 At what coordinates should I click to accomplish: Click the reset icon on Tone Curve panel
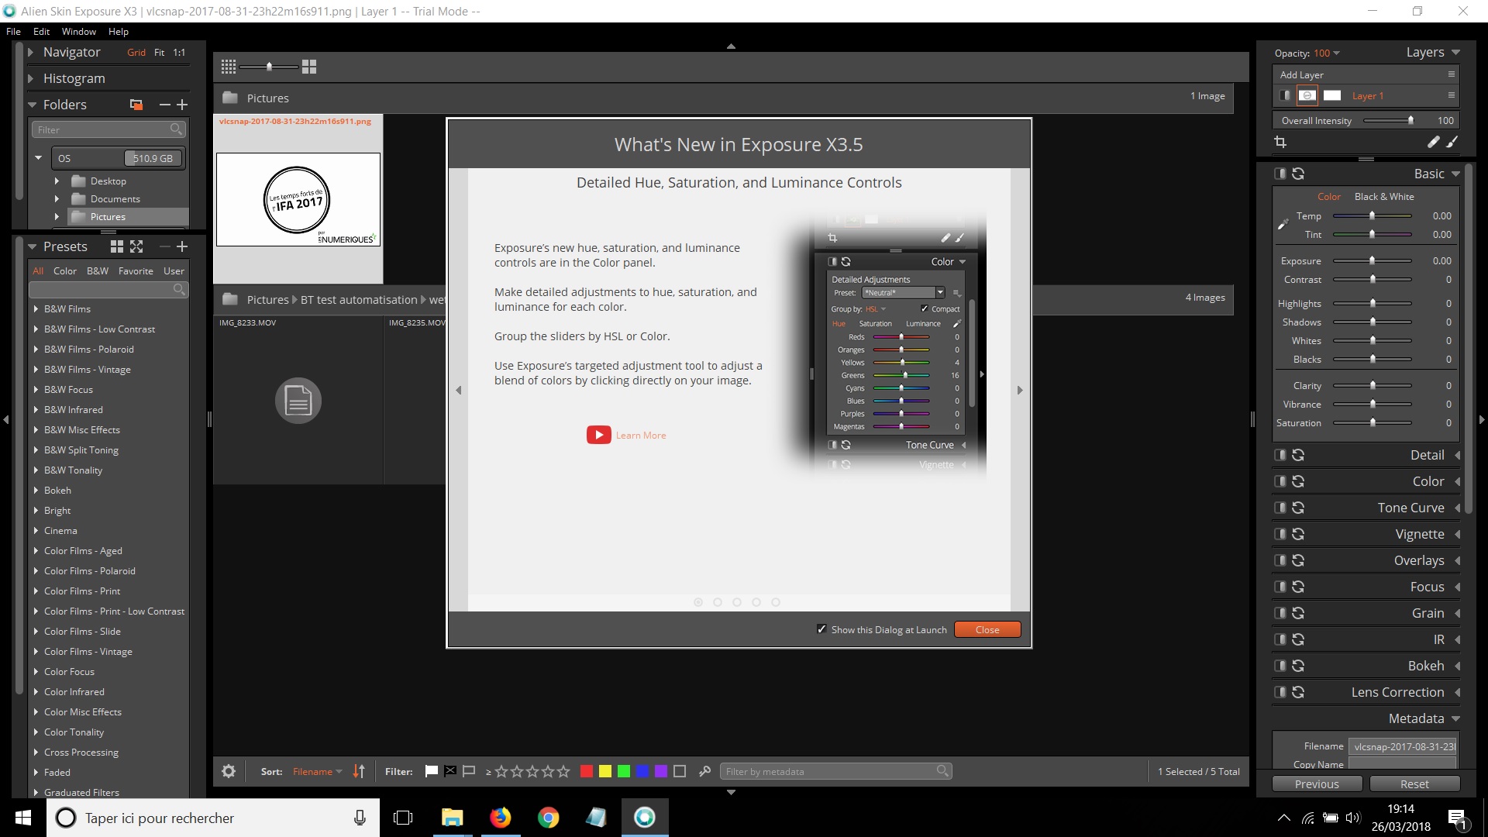(1298, 508)
